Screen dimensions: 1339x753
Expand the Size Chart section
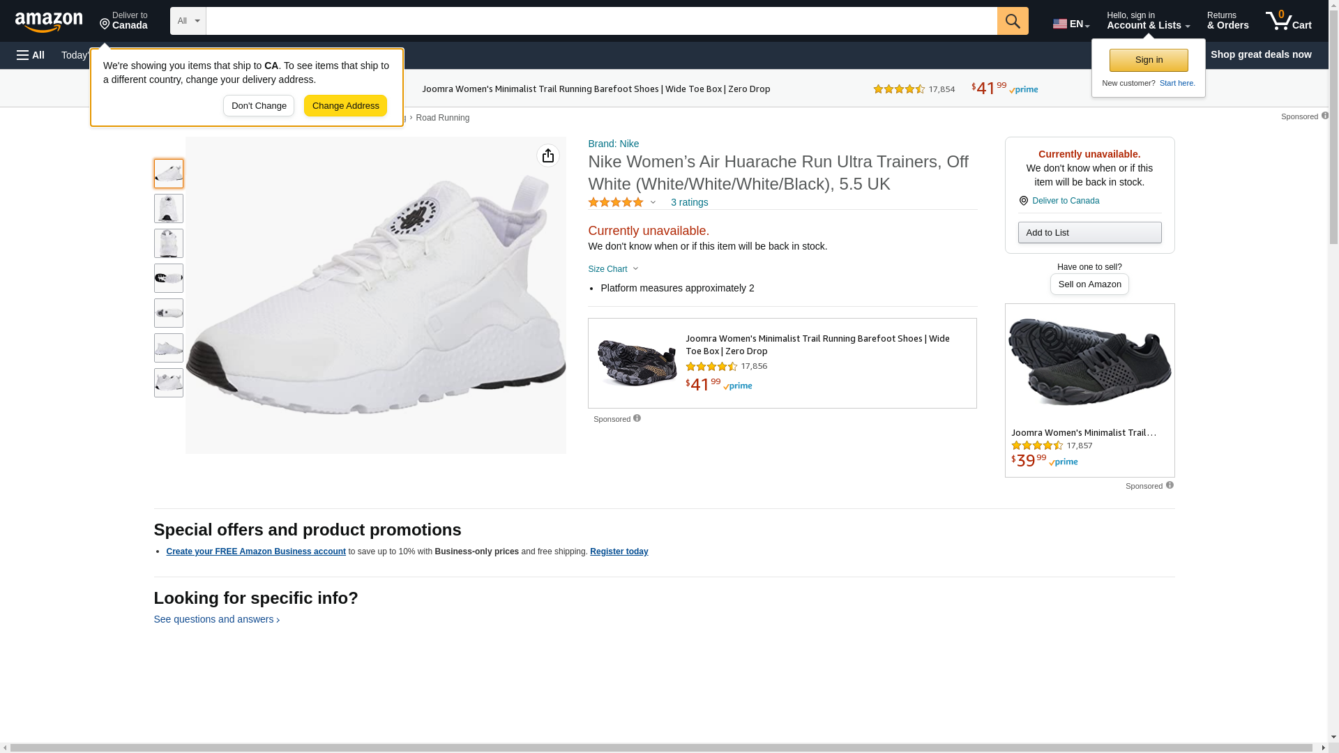click(x=613, y=269)
